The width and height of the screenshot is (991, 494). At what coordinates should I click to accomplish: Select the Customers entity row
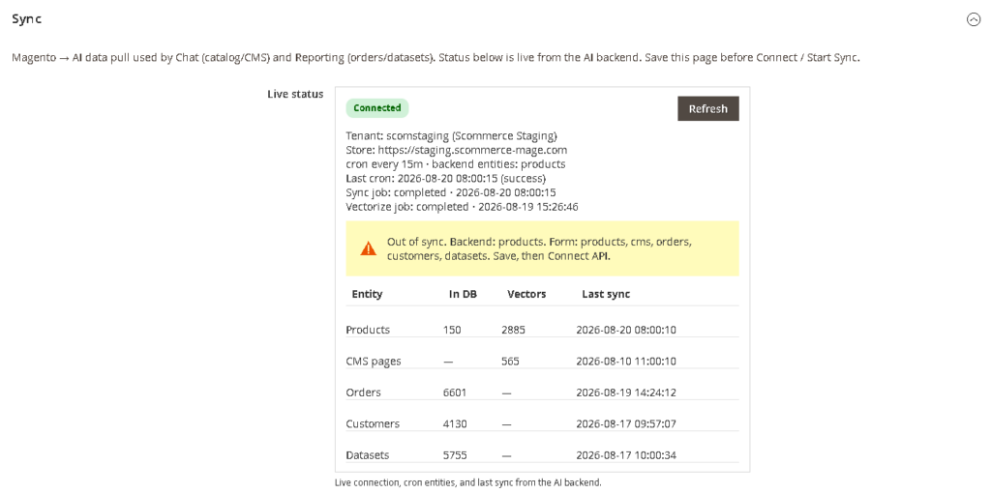542,423
